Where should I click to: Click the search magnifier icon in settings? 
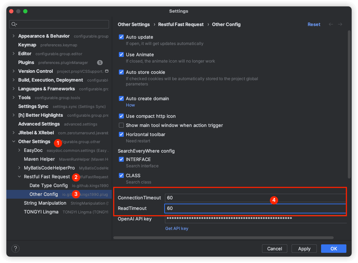pos(14,24)
